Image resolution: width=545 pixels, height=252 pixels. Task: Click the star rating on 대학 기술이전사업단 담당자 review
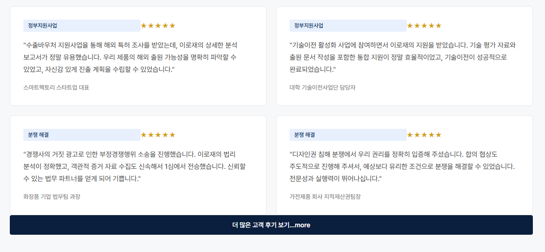coord(424,26)
